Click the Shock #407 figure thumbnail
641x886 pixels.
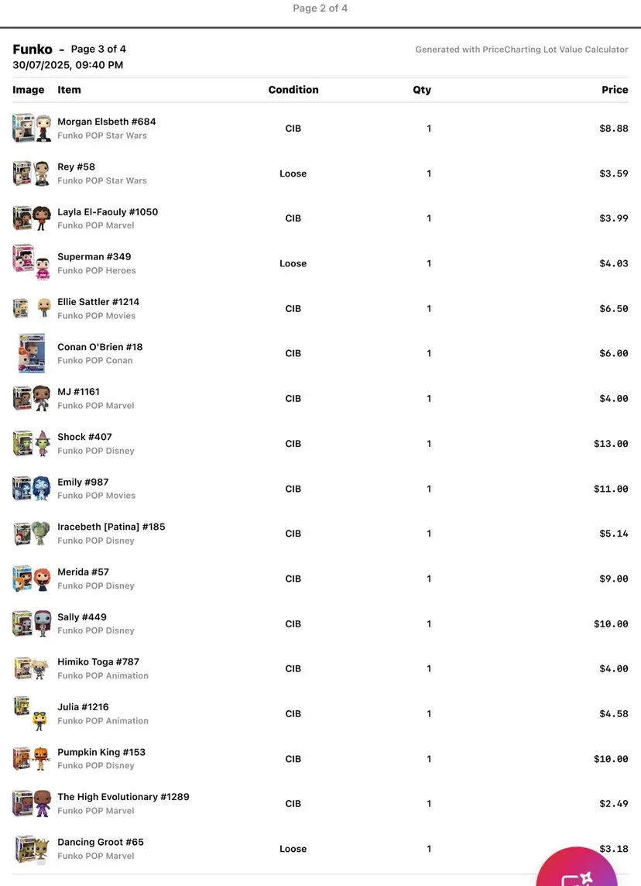point(32,444)
